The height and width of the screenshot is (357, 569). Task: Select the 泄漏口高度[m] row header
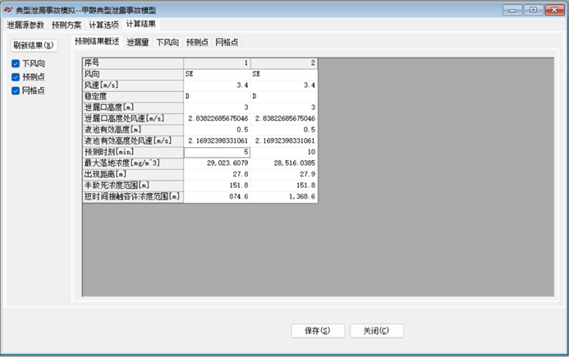coord(133,108)
